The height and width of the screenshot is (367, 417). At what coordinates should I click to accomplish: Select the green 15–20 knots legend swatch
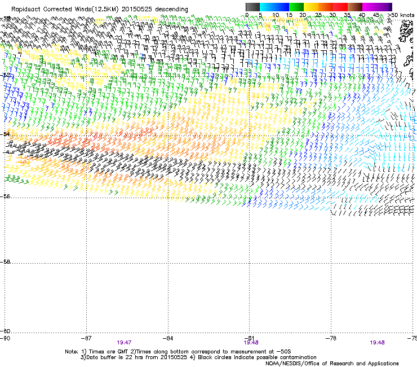(x=296, y=7)
